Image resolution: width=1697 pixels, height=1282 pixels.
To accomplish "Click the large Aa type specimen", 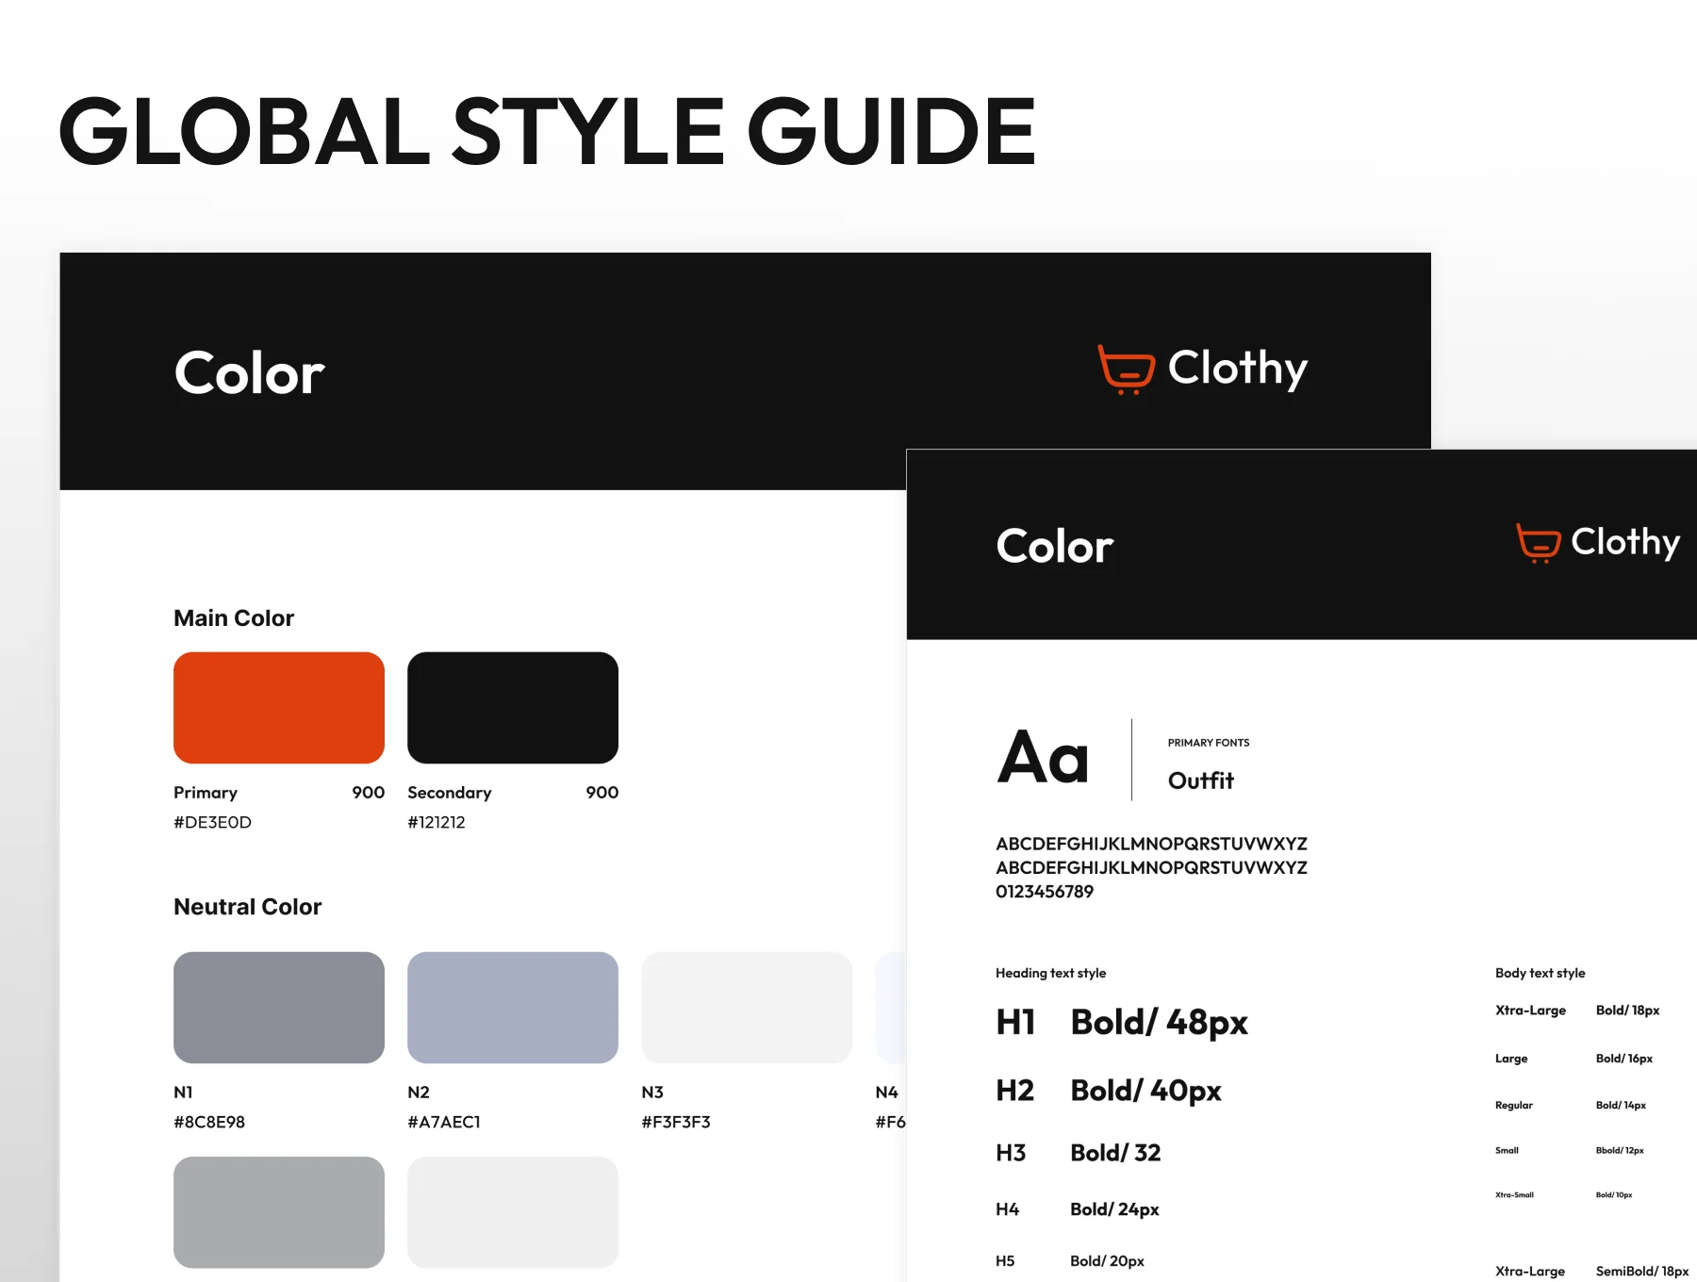I will click(x=1043, y=758).
